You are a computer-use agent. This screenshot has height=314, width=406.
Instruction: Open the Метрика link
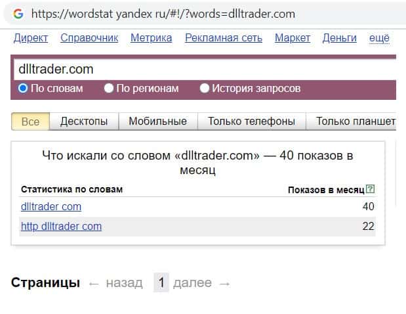click(152, 38)
